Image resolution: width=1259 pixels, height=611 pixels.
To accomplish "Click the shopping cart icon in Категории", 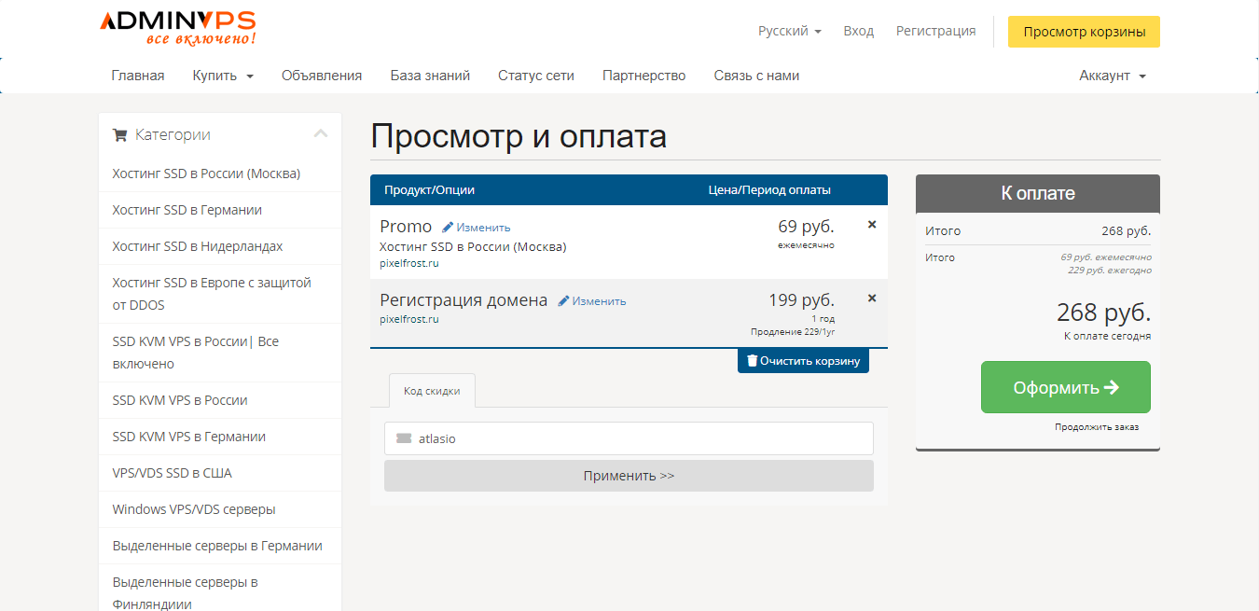I will (x=119, y=135).
